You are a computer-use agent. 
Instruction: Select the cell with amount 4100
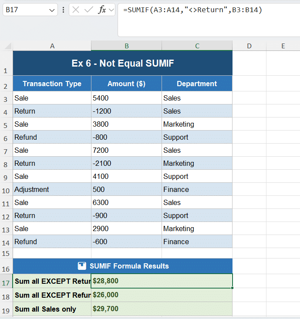coord(126,176)
